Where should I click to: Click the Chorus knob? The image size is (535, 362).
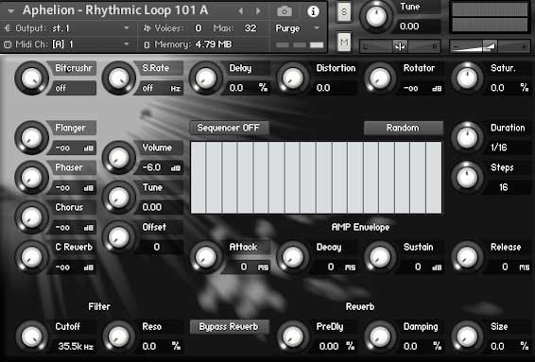(x=31, y=217)
